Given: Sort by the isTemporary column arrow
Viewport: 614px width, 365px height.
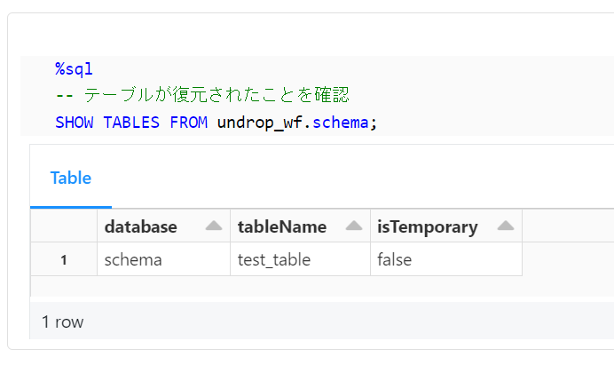Looking at the screenshot, I should [x=506, y=226].
